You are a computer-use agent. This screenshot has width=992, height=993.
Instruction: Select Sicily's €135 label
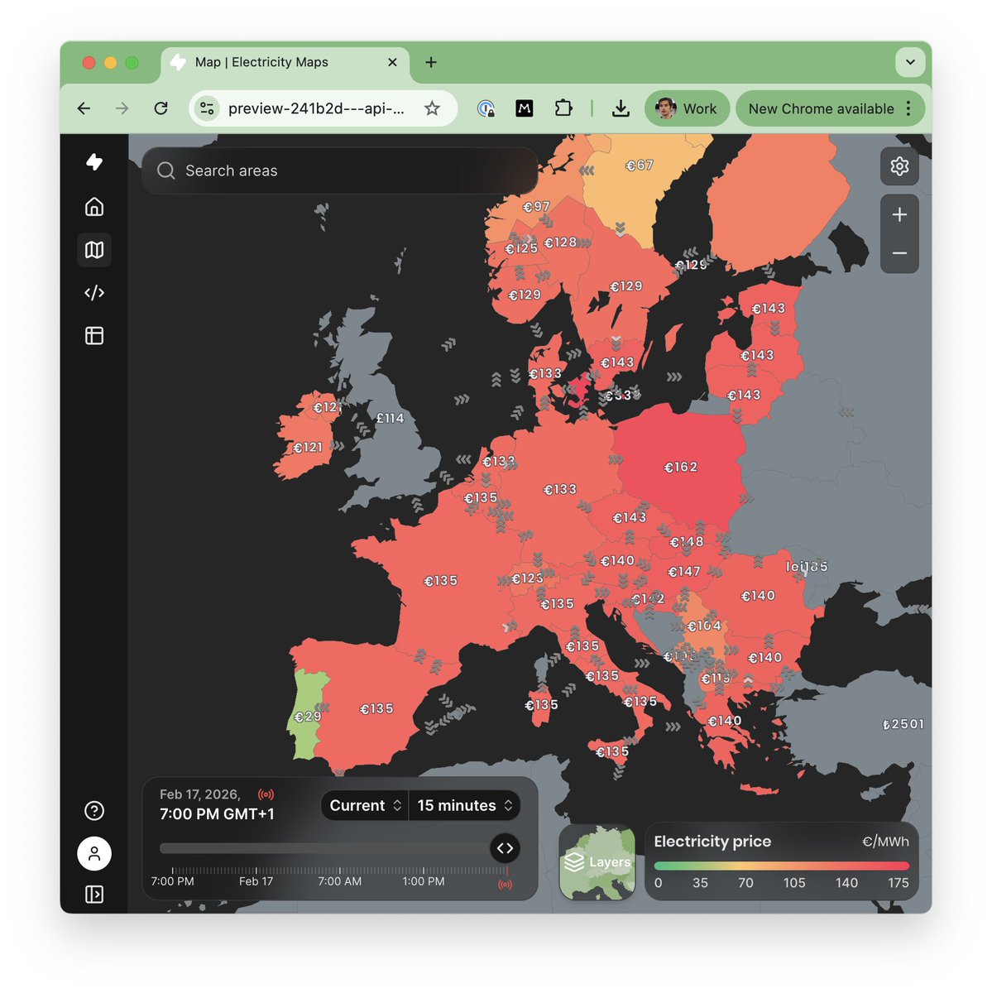(611, 752)
